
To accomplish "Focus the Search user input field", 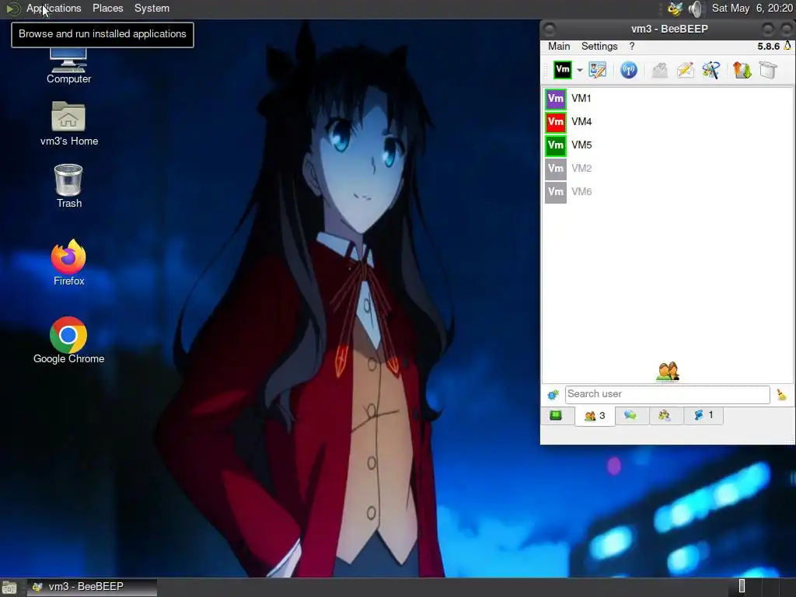I will 668,394.
